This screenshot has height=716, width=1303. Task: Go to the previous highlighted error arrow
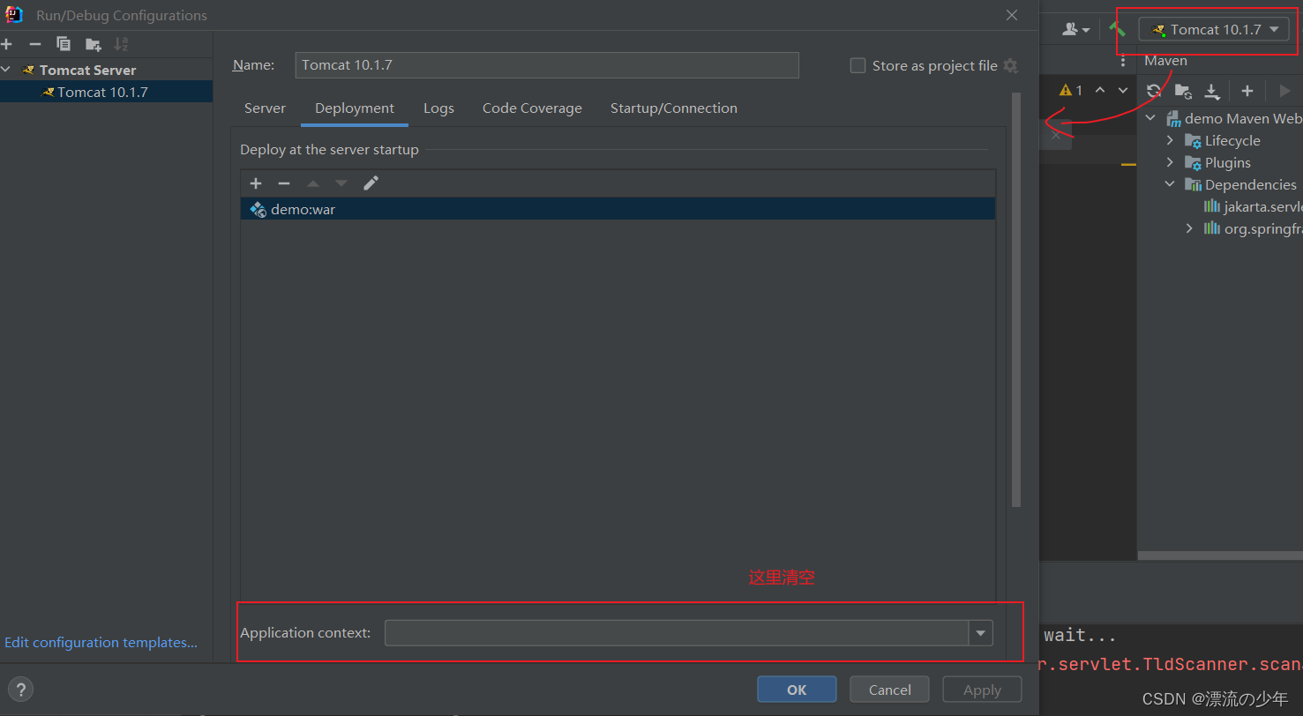click(1100, 90)
